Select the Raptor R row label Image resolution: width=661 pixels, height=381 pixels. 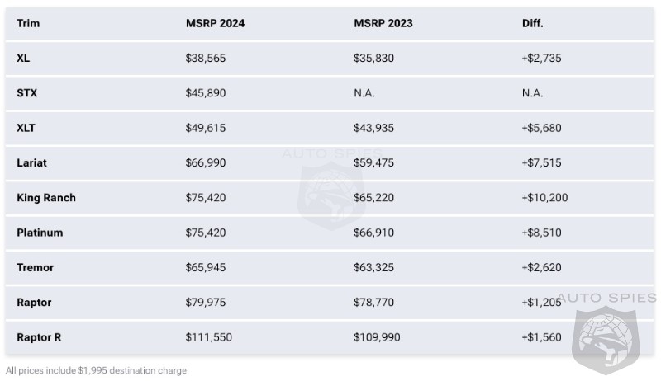[40, 337]
